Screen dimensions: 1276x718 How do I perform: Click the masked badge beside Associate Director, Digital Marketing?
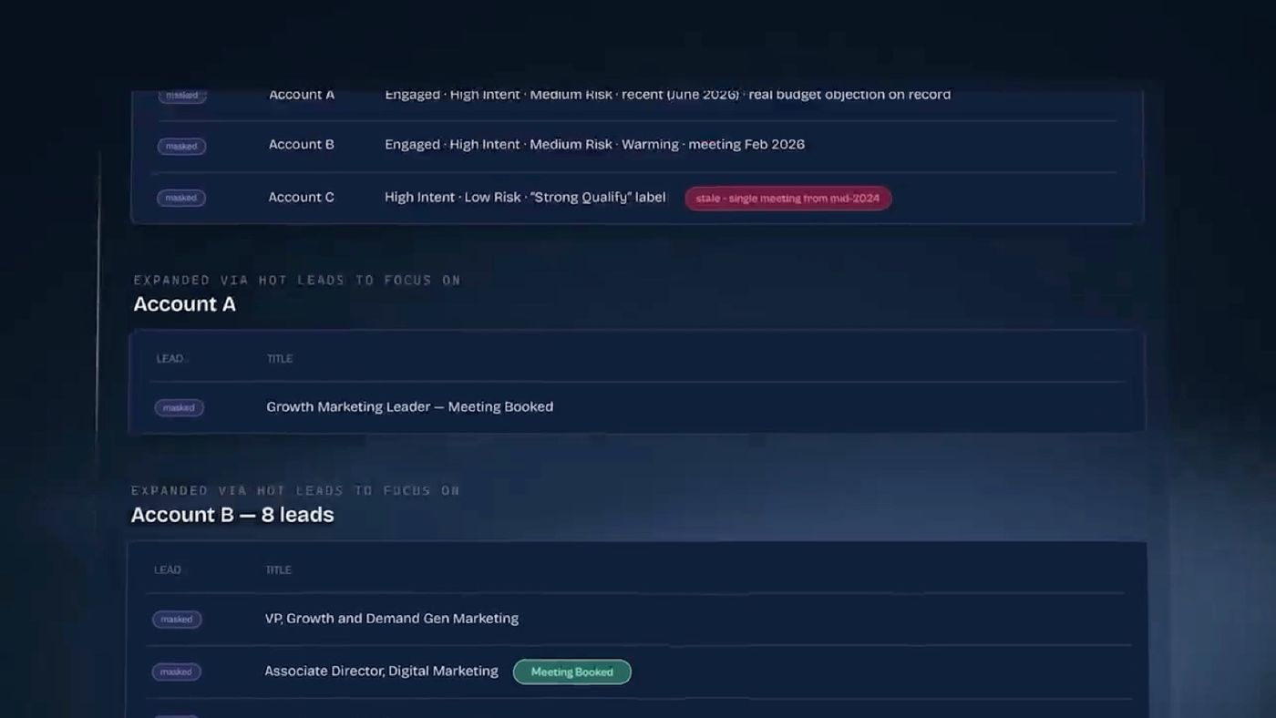pyautogui.click(x=177, y=672)
